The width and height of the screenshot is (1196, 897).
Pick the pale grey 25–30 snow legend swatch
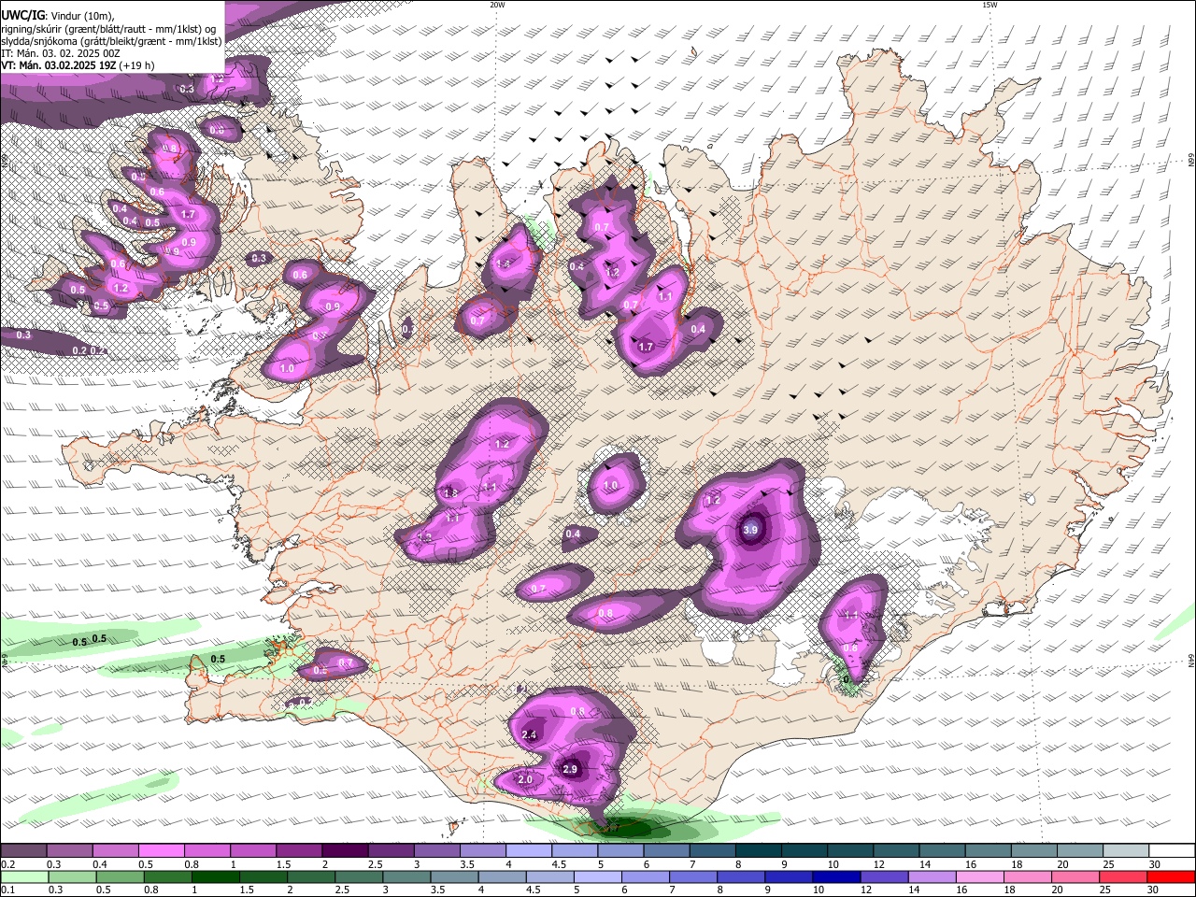pyautogui.click(x=1126, y=851)
